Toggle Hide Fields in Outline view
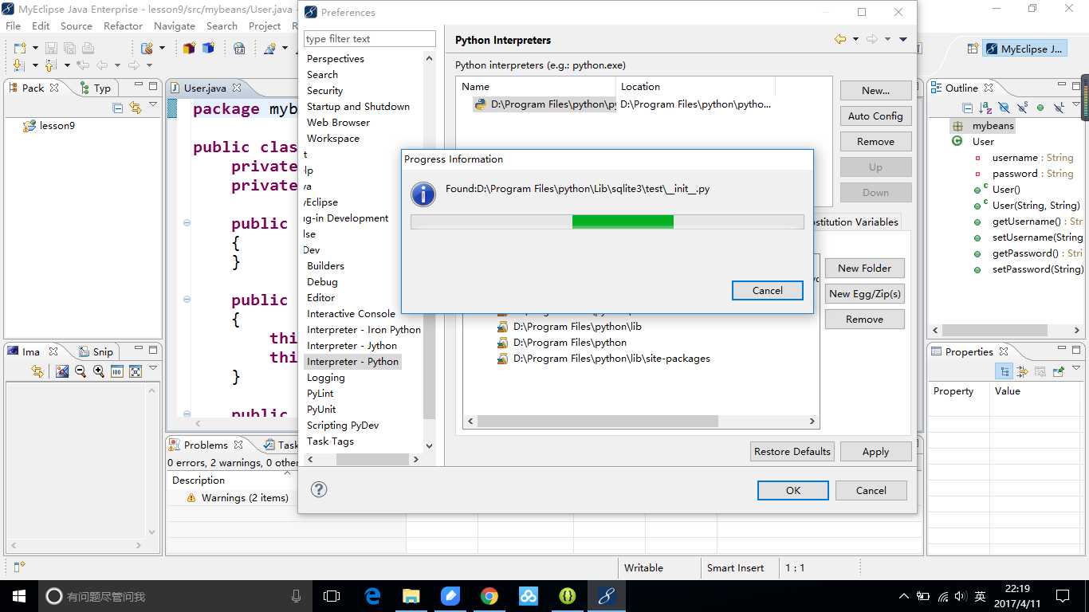 coord(1004,108)
